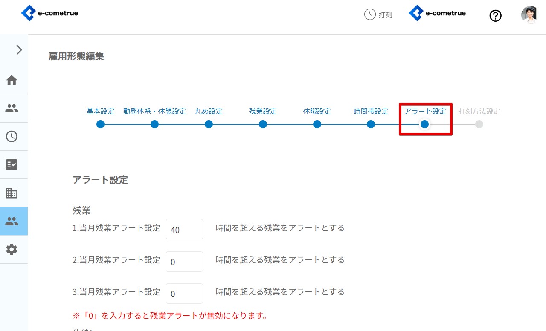The height and width of the screenshot is (331, 546).
Task: Click the e-cometrue logo at top left
Action: 49,13
